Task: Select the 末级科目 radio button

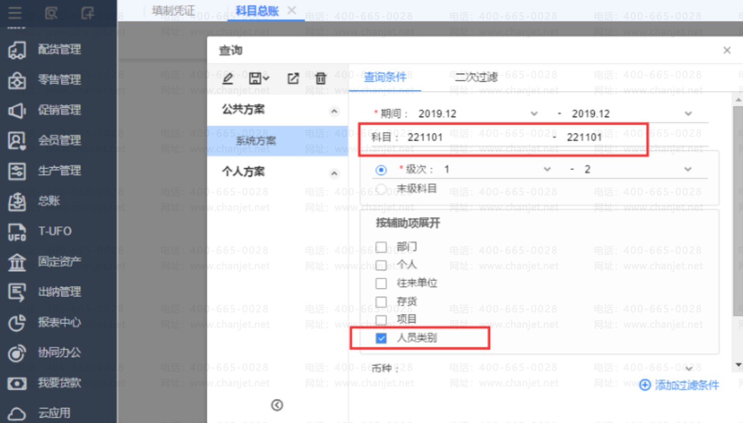Action: coord(381,189)
